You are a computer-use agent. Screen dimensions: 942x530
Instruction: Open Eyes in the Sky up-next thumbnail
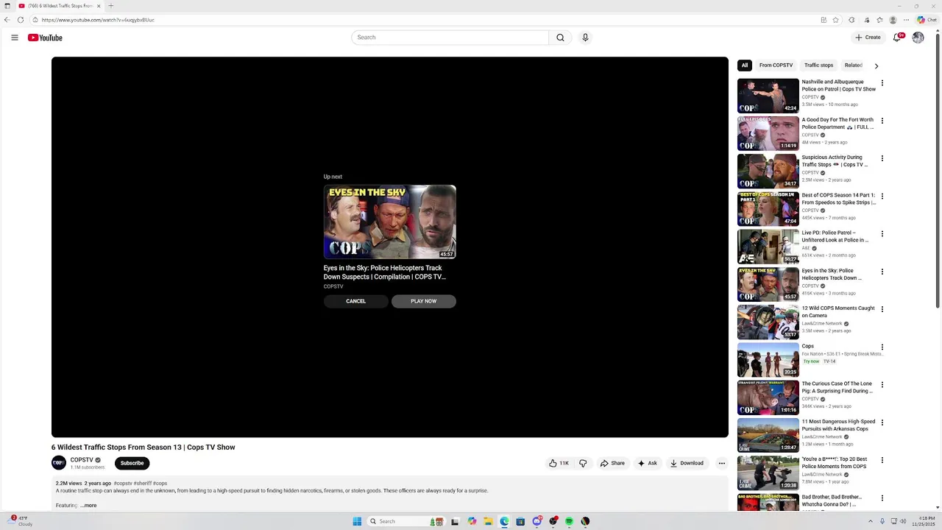390,222
